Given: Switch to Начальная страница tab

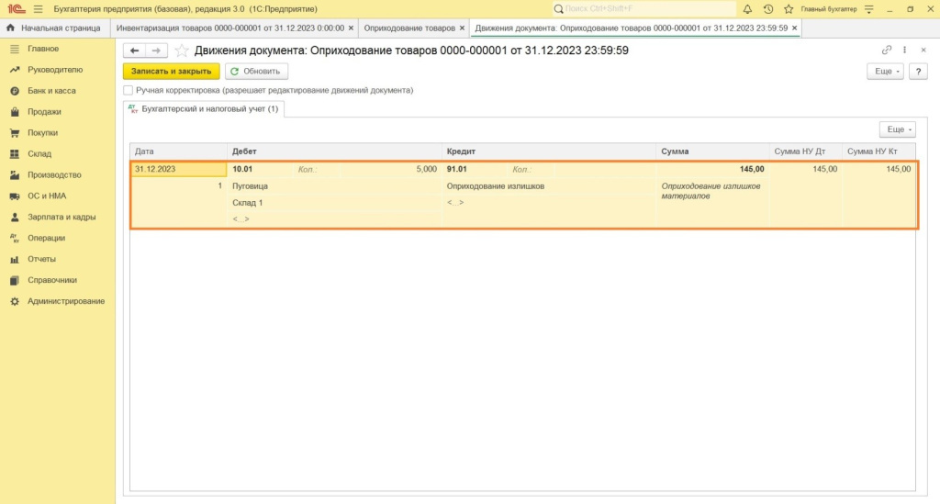Looking at the screenshot, I should pyautogui.click(x=54, y=28).
